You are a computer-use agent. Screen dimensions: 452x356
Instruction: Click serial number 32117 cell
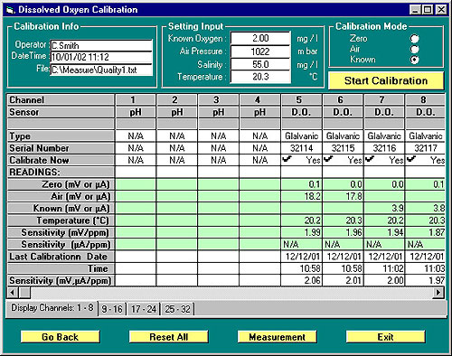point(425,148)
